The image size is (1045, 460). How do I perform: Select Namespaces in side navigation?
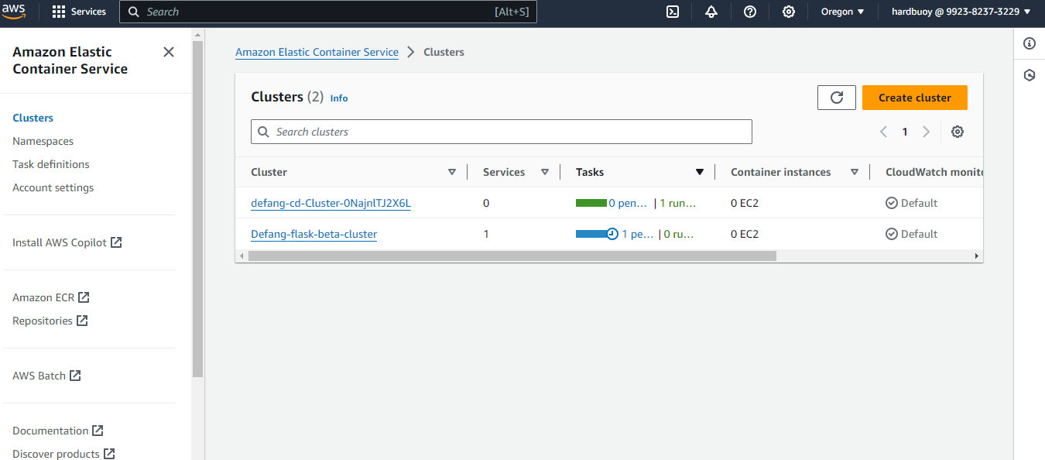[x=43, y=141]
